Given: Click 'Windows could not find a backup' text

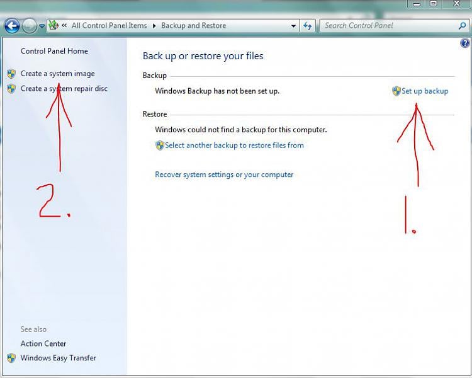Looking at the screenshot, I should coord(241,130).
